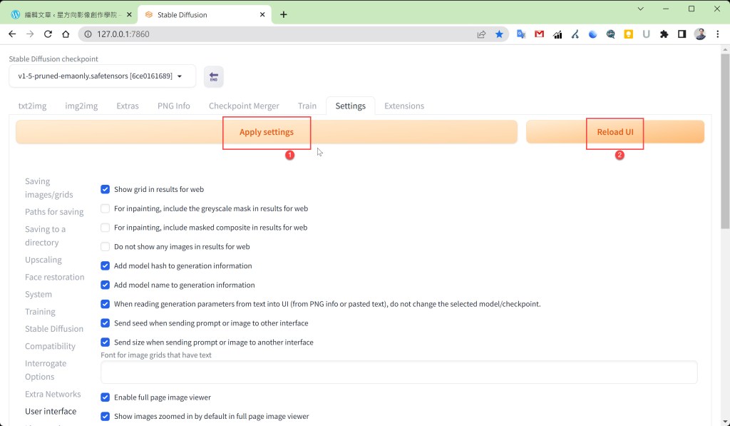Open the Gmail extension icon
Viewport: 730px width, 426px height.
tap(539, 34)
